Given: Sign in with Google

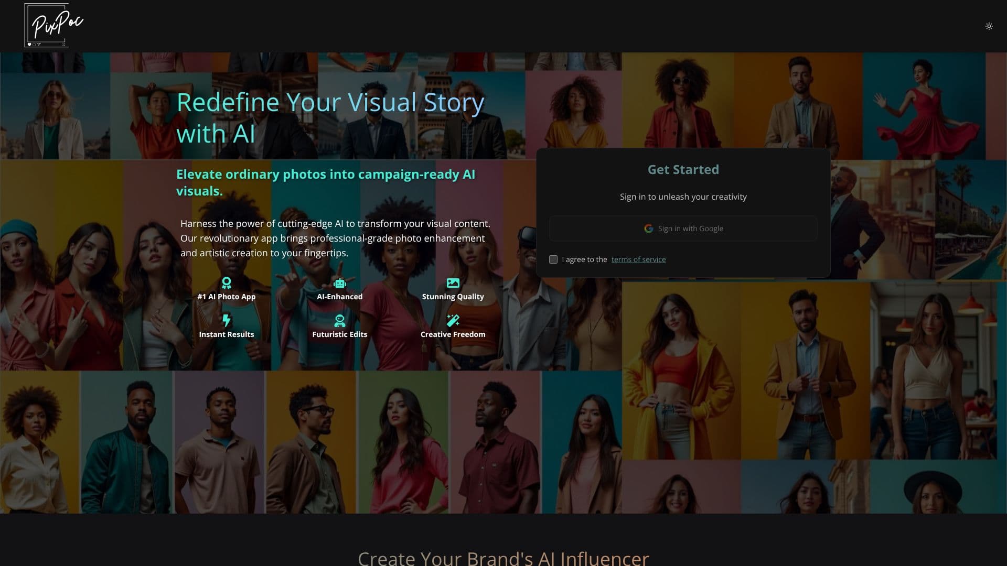Looking at the screenshot, I should tap(683, 228).
